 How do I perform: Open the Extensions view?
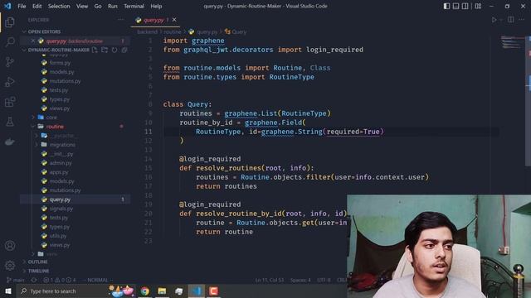10,102
